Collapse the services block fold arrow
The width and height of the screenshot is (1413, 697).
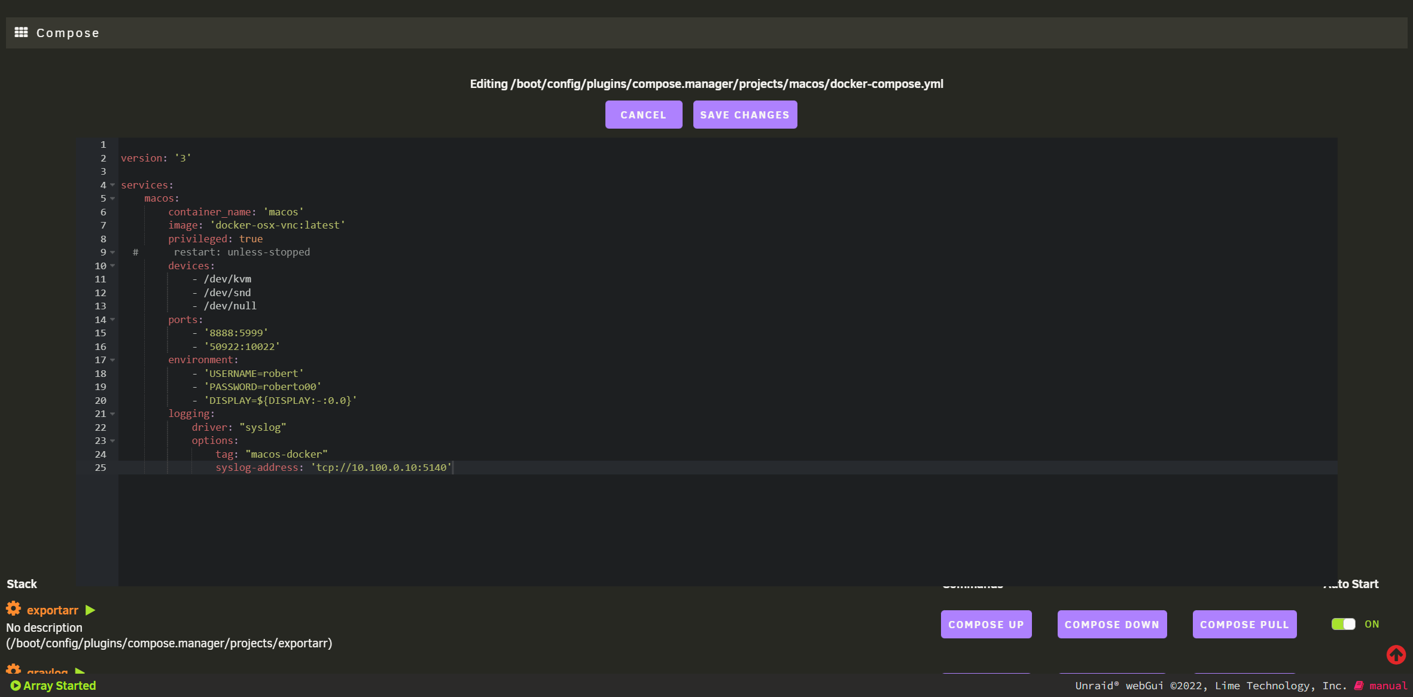(x=112, y=185)
